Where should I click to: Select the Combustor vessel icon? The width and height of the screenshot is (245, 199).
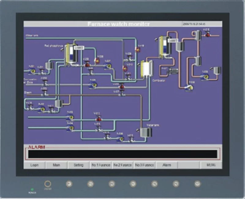click(146, 69)
